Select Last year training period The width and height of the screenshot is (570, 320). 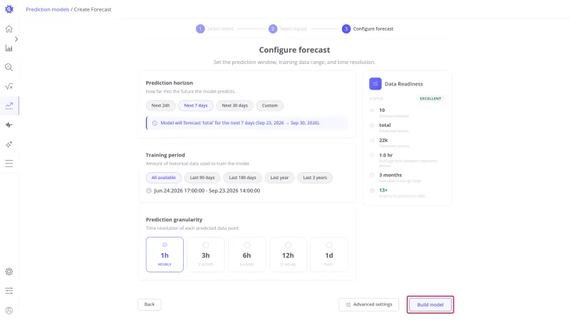click(279, 178)
